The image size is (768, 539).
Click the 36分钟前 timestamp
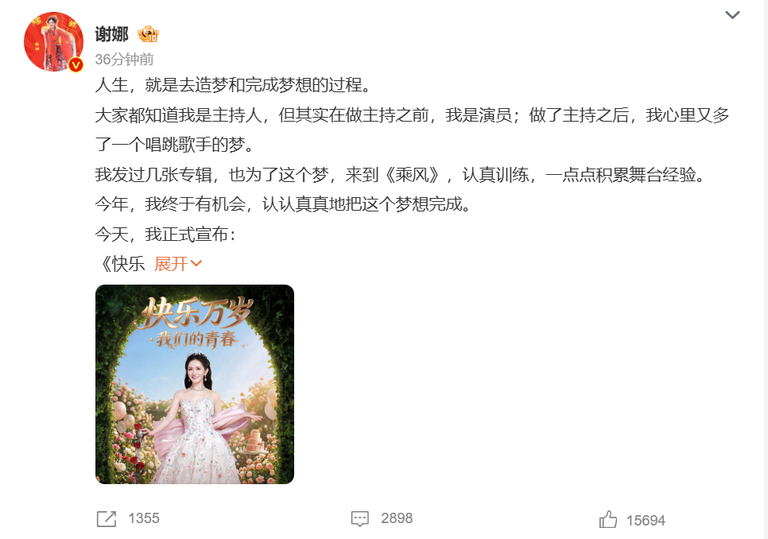click(x=124, y=60)
